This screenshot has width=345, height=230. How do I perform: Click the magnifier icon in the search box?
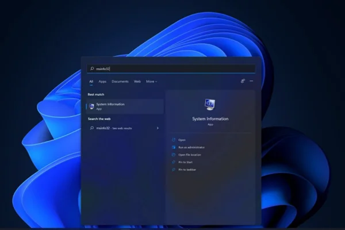pos(91,68)
